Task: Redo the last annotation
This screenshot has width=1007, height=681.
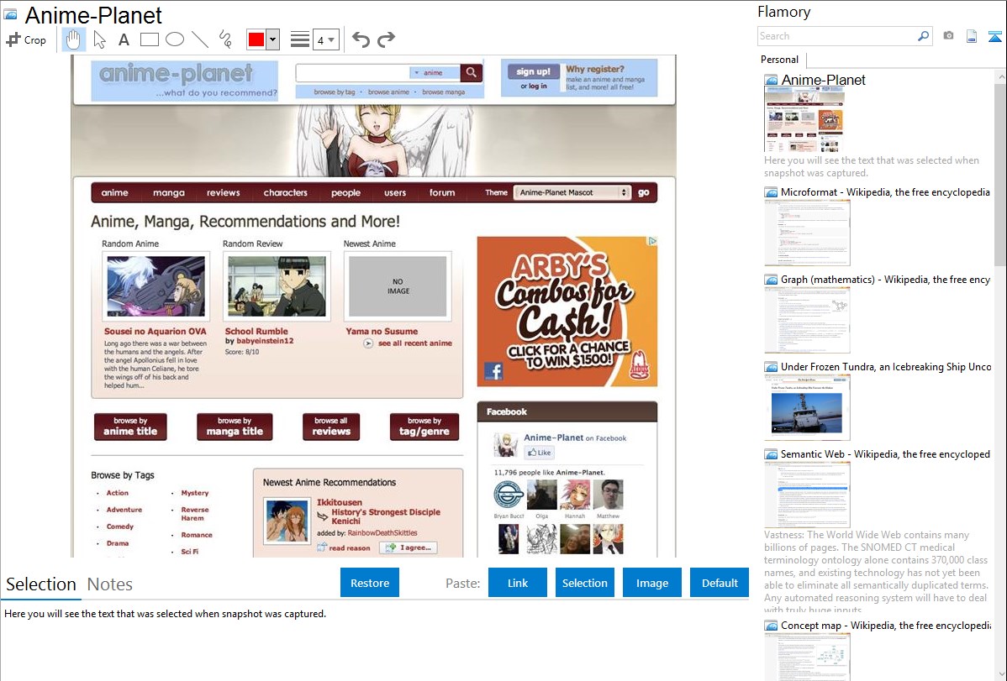Action: click(386, 39)
